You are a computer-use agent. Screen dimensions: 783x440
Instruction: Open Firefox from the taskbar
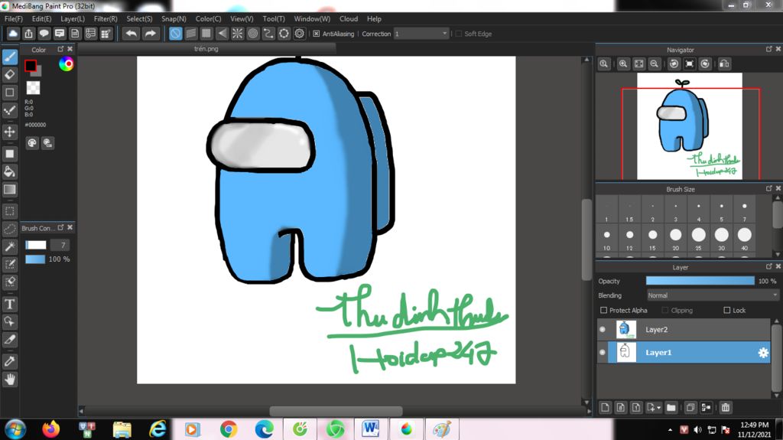tap(50, 429)
